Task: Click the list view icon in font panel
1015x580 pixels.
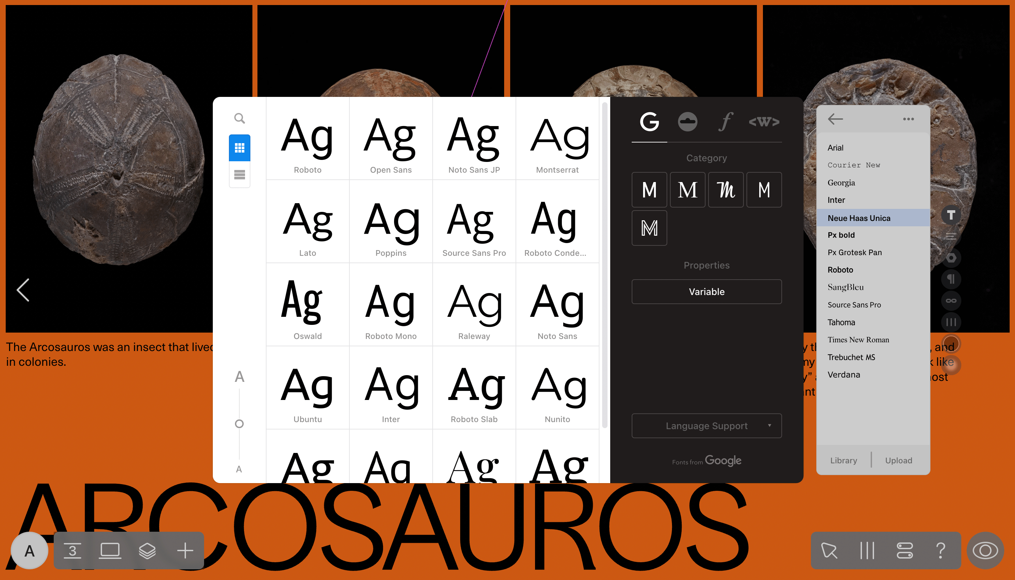Action: 240,175
